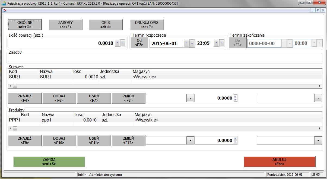The width and height of the screenshot is (327, 179).
Task: Open the OPIS tab
Action: (106, 25)
